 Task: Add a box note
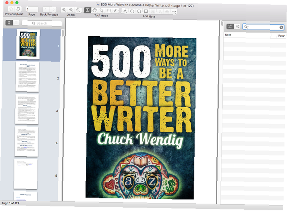pos(146,11)
